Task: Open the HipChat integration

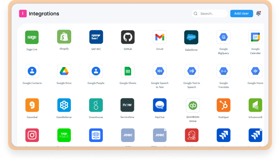Action: (160, 105)
